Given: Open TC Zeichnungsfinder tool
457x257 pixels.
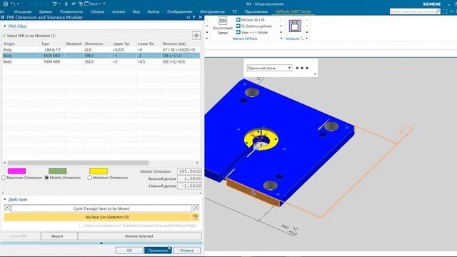Looking at the screenshot, I should 254,26.
